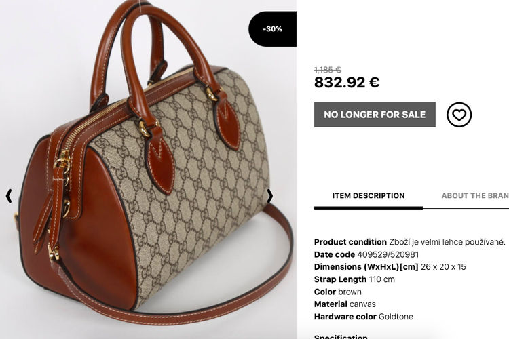The image size is (509, 339).
Task: Click the NO LONGER FOR SALE button
Action: [375, 115]
